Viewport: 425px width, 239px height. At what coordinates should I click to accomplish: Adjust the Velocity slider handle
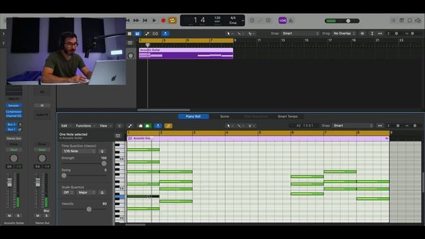[89, 209]
